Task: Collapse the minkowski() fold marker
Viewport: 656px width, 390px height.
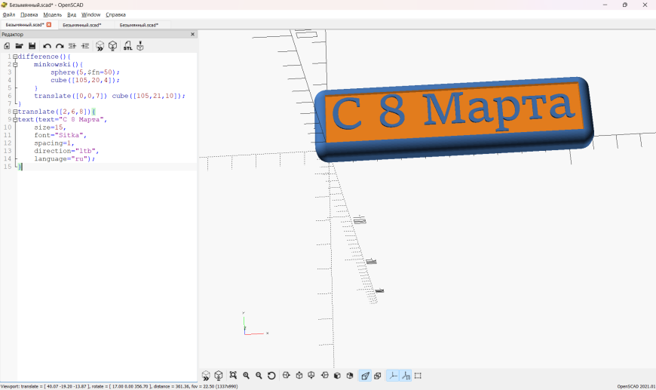Action: point(14,65)
